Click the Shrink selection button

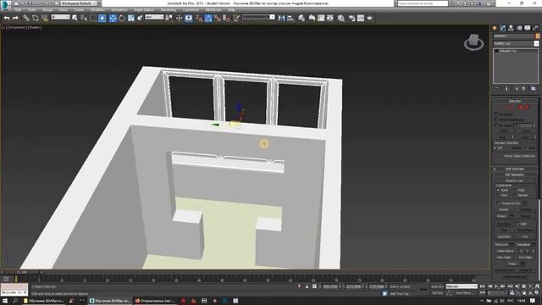[x=505, y=131]
